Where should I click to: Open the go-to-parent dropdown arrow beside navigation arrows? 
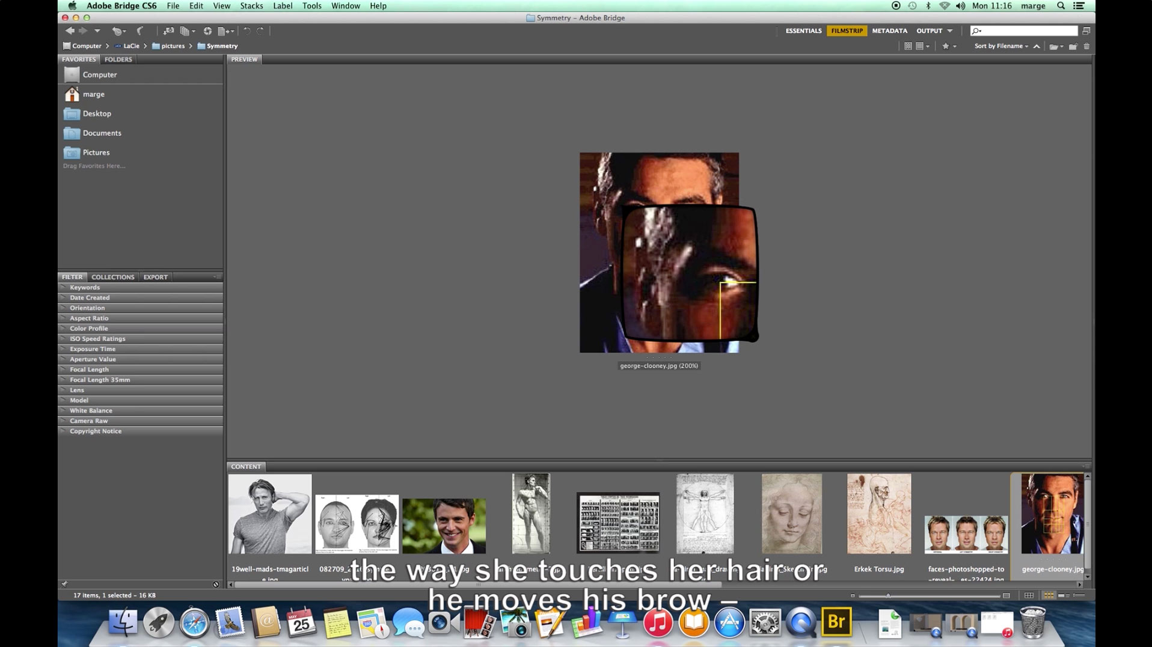(x=97, y=31)
